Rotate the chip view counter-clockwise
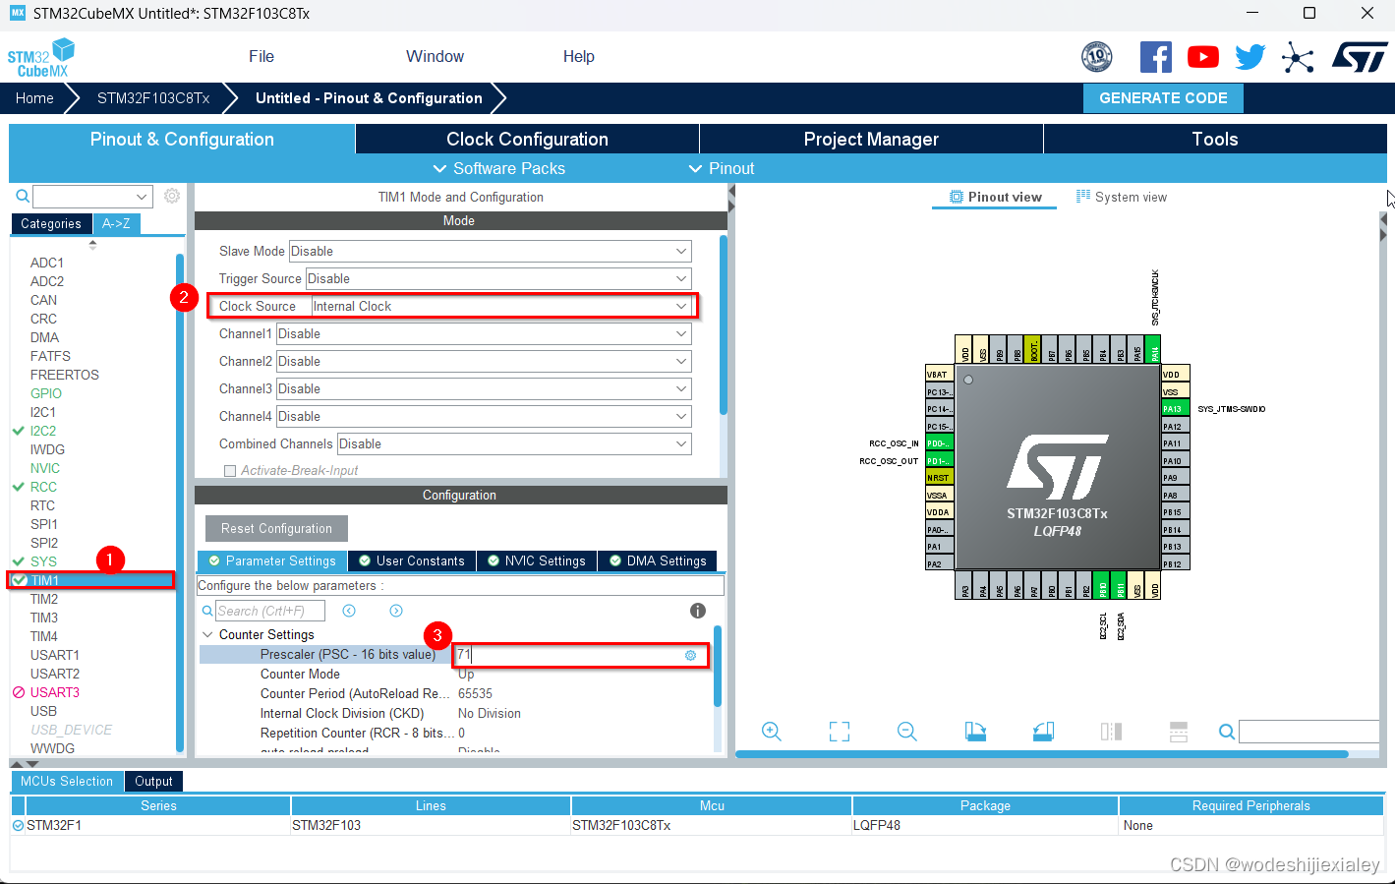Screen dimensions: 1395x884 tap(1043, 732)
